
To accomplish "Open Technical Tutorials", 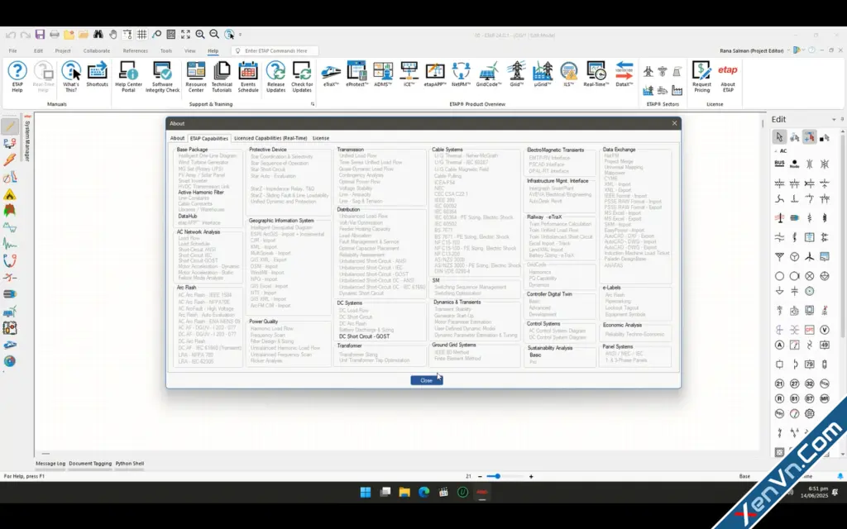I will point(222,77).
